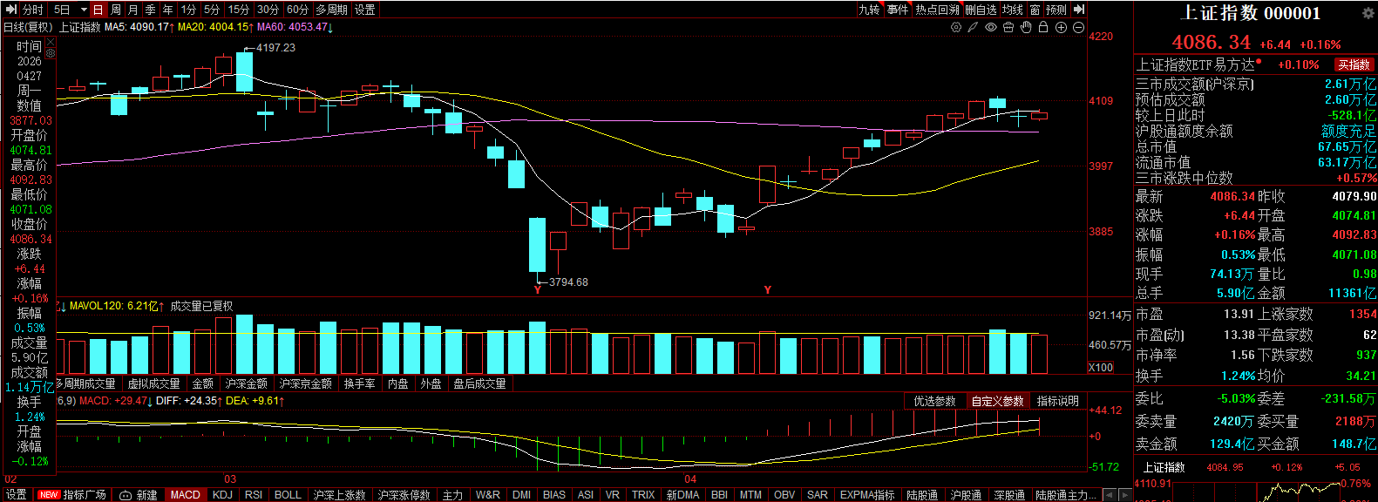
Task: Zoom in with the plus icon
Action: [1061, 27]
